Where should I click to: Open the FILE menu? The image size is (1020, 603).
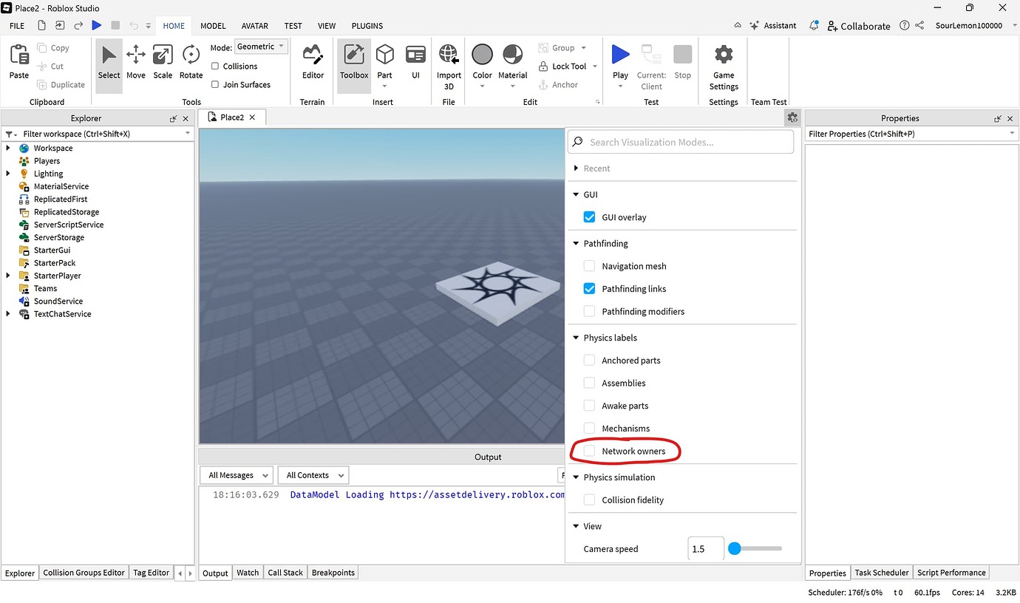pyautogui.click(x=16, y=25)
